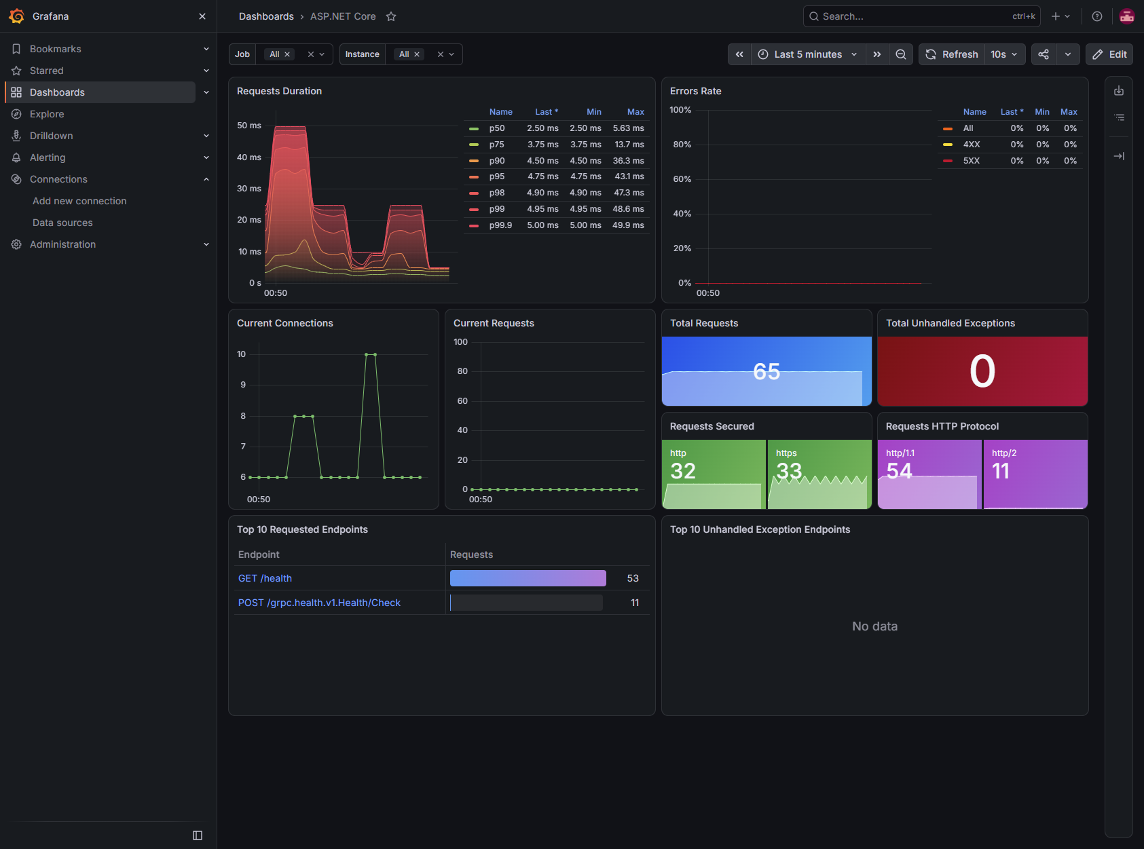Open Drilldown from the side menu
This screenshot has width=1144, height=849.
(x=51, y=136)
